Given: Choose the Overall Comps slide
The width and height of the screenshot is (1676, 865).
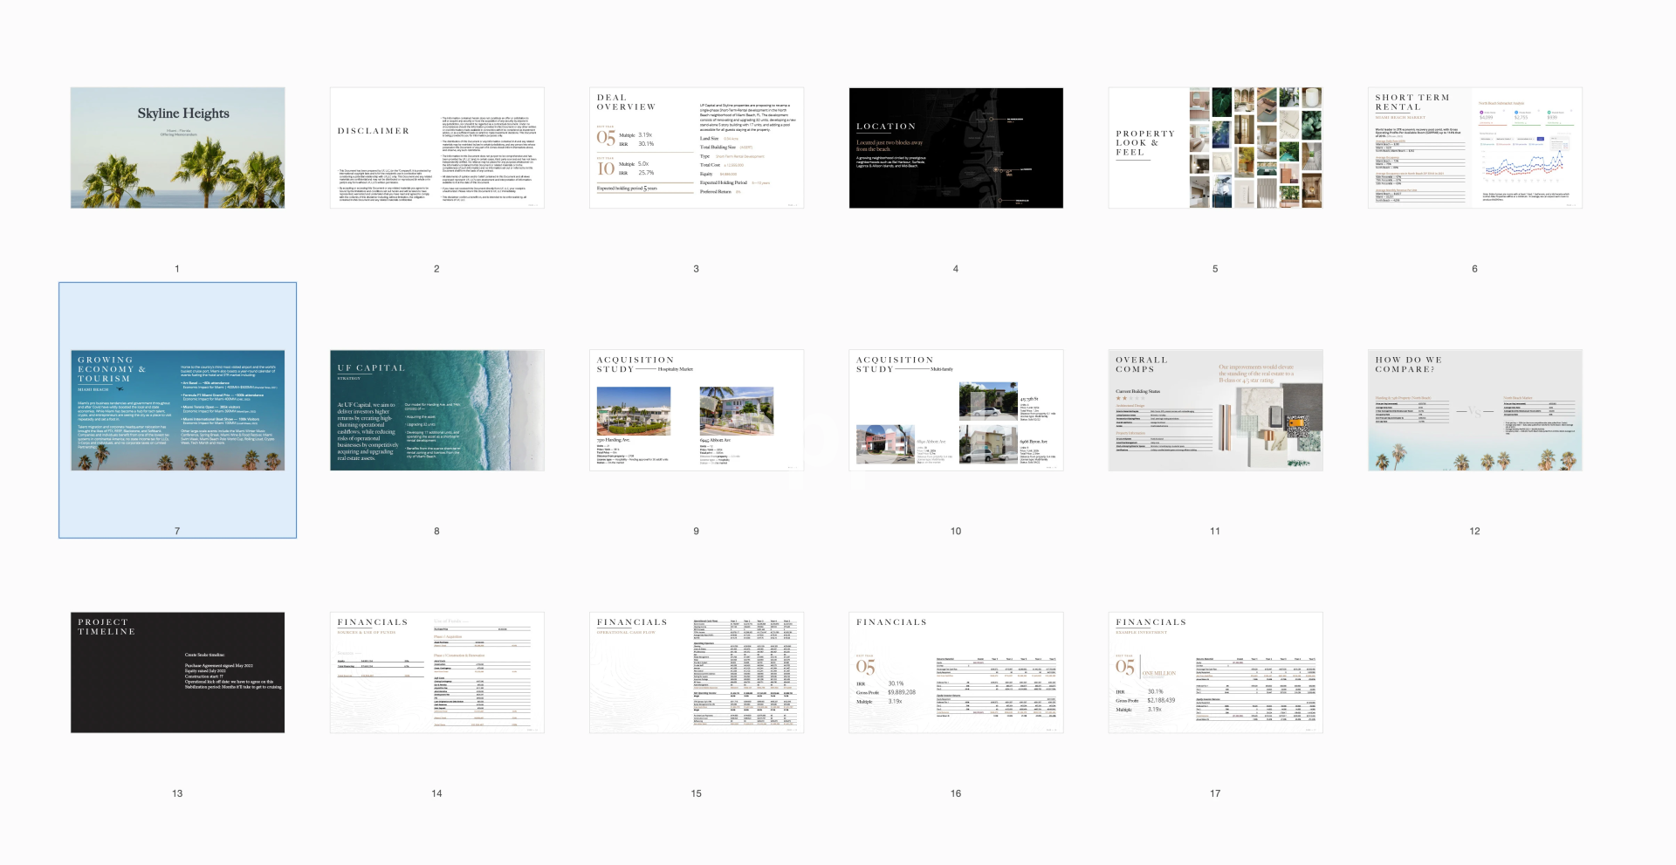Looking at the screenshot, I should (x=1215, y=410).
